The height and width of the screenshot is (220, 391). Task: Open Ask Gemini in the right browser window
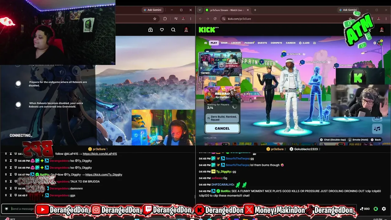click(x=348, y=10)
